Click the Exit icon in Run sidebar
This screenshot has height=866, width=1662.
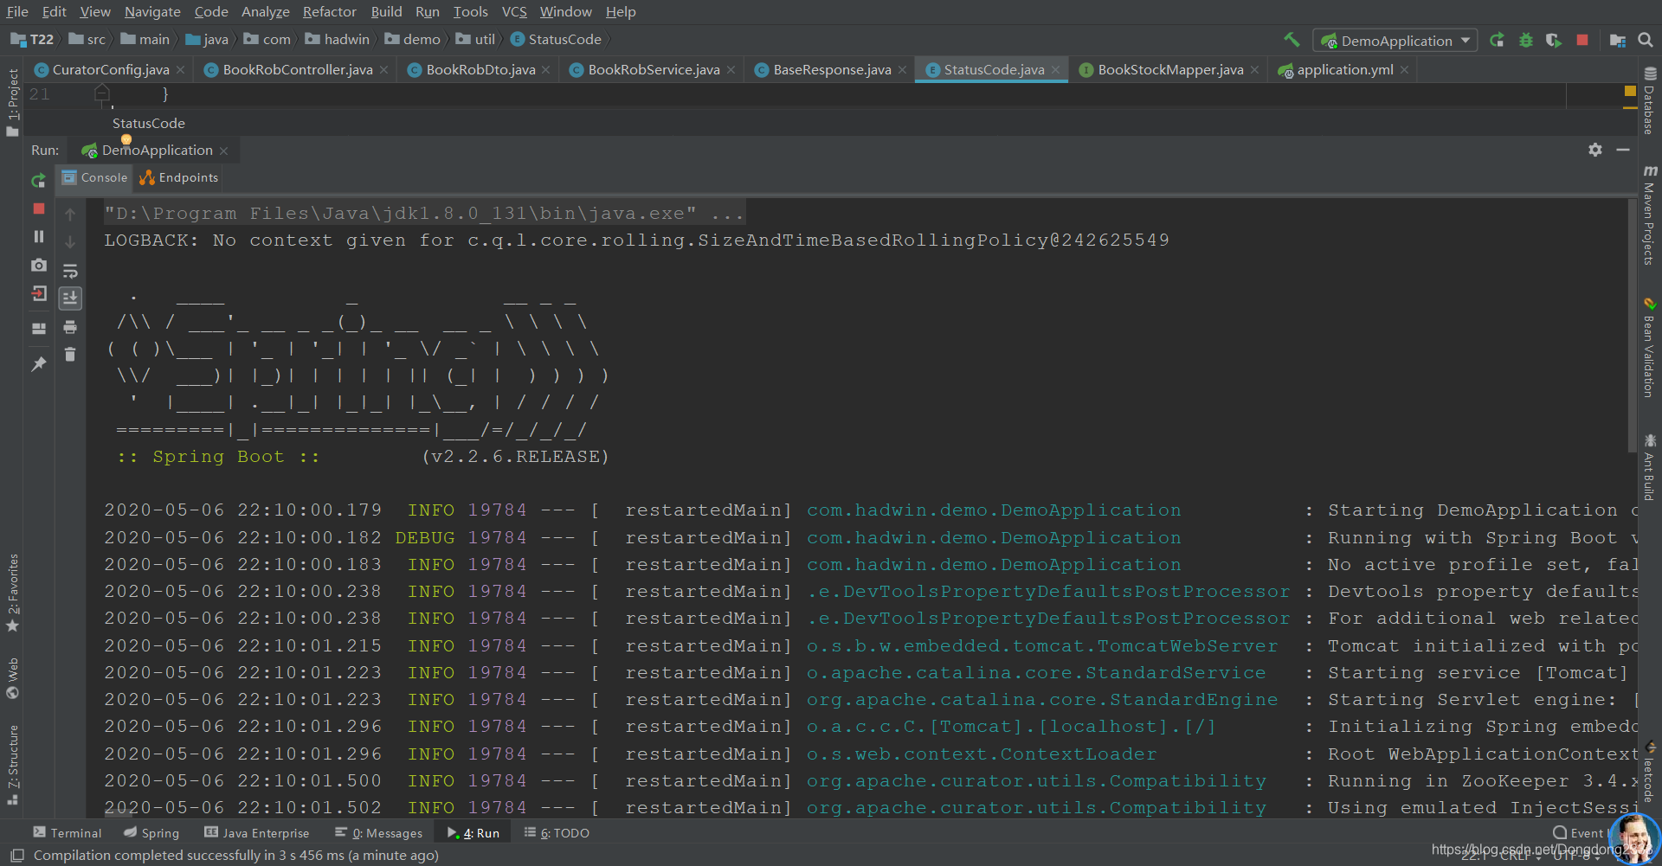pos(38,294)
